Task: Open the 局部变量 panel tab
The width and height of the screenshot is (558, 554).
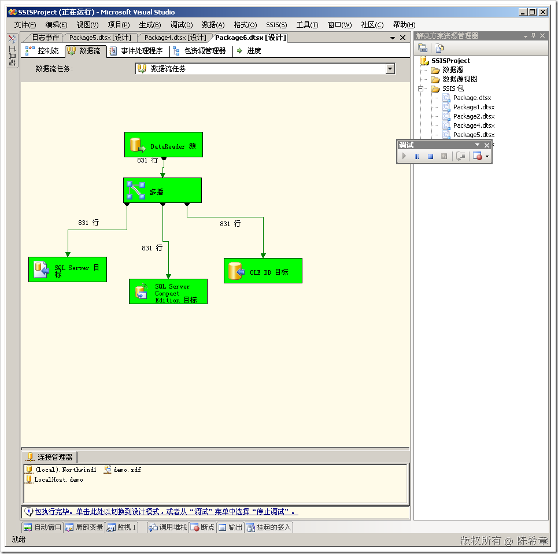Action: (84, 527)
